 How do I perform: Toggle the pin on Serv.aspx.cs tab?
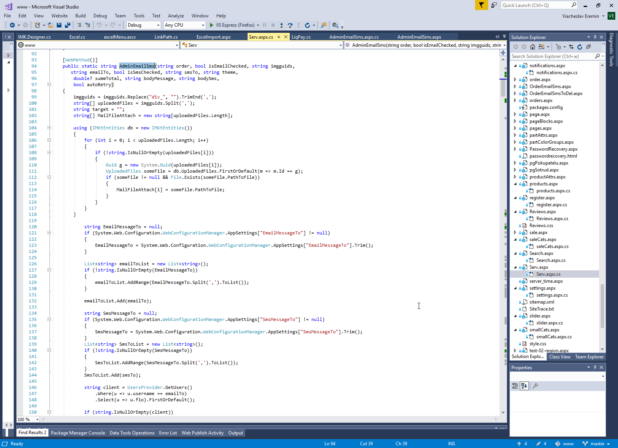click(278, 37)
